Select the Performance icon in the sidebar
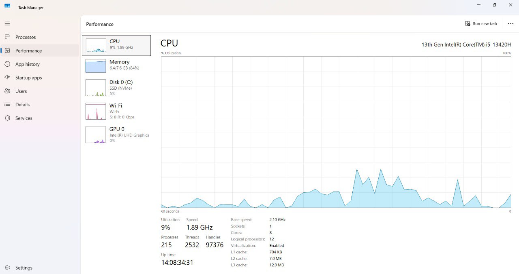Image resolution: width=519 pixels, height=274 pixels. pos(7,51)
